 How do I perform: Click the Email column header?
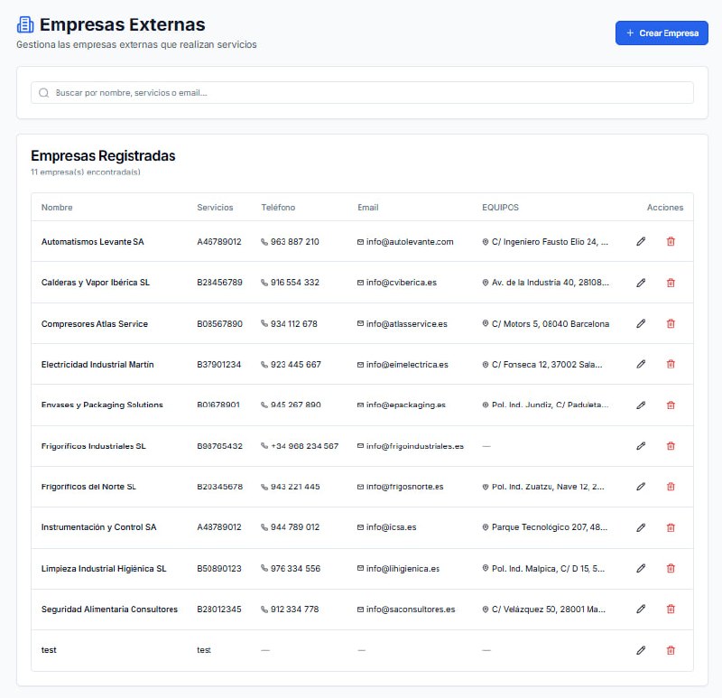click(368, 208)
